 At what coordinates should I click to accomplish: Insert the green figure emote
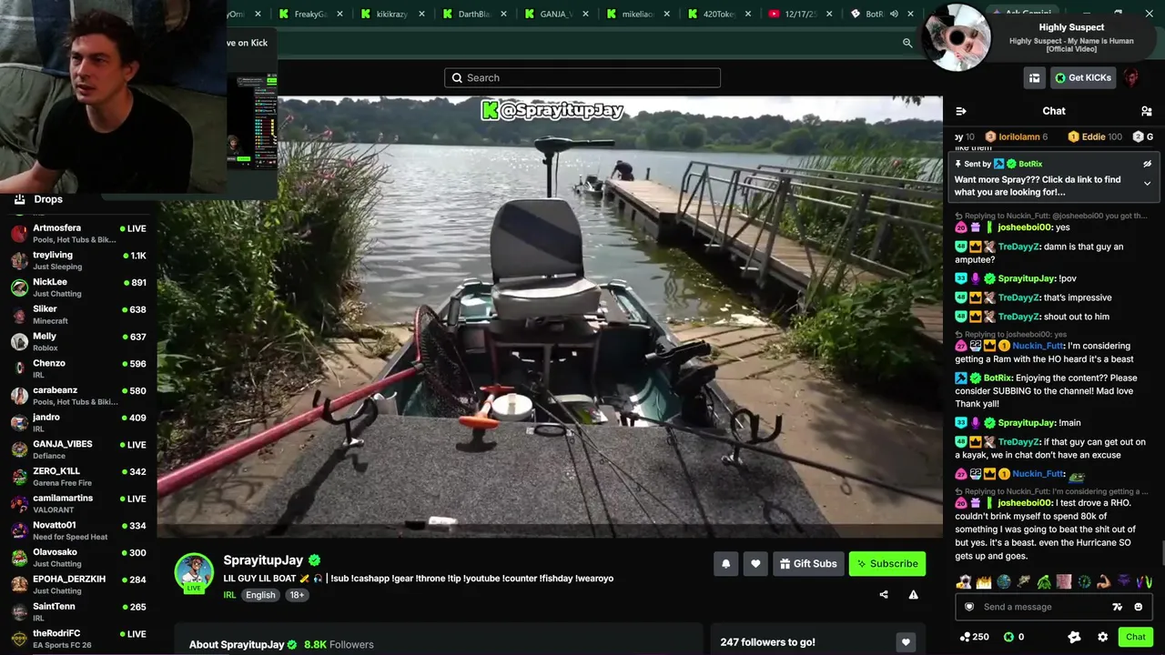(x=1044, y=581)
